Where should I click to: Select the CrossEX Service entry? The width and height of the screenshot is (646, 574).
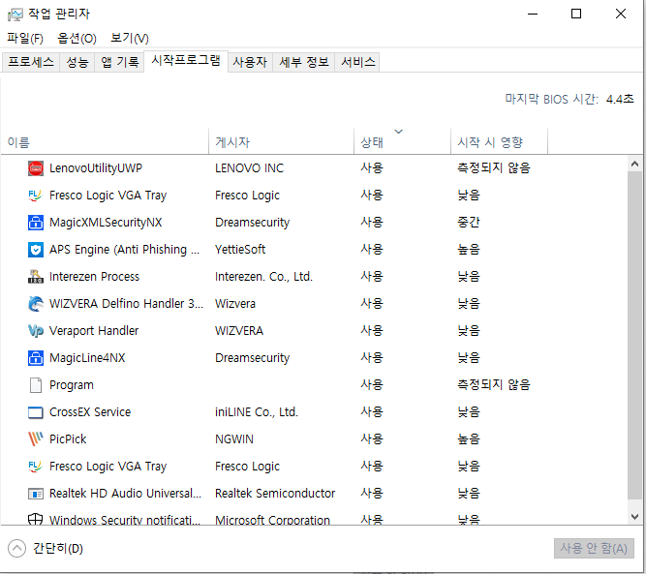(x=90, y=412)
